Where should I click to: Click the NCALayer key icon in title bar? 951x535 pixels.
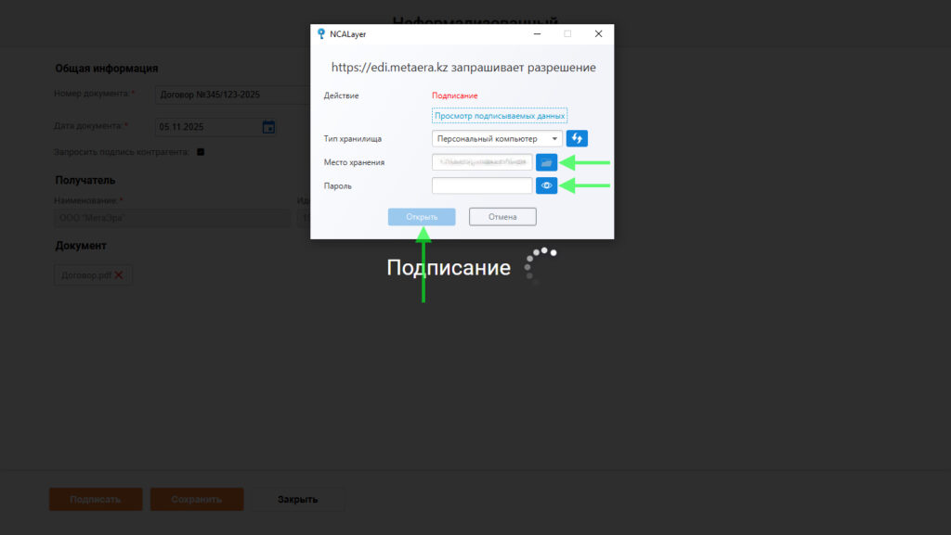point(321,34)
